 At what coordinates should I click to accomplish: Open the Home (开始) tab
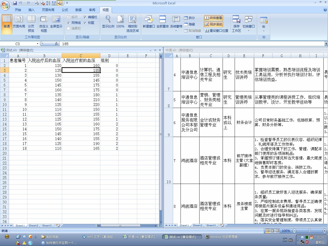[18, 10]
